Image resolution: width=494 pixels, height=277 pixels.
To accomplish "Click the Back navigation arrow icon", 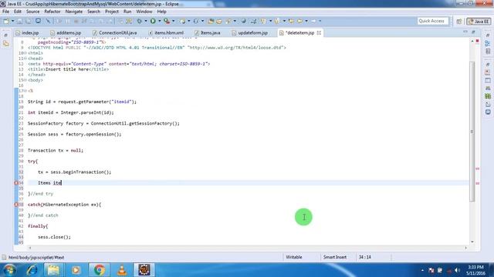I will (299, 21).
